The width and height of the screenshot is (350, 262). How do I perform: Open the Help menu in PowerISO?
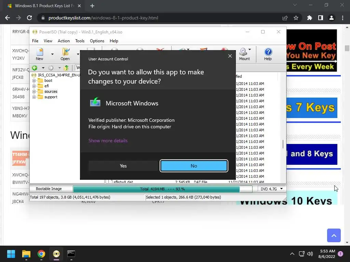pyautogui.click(x=114, y=41)
